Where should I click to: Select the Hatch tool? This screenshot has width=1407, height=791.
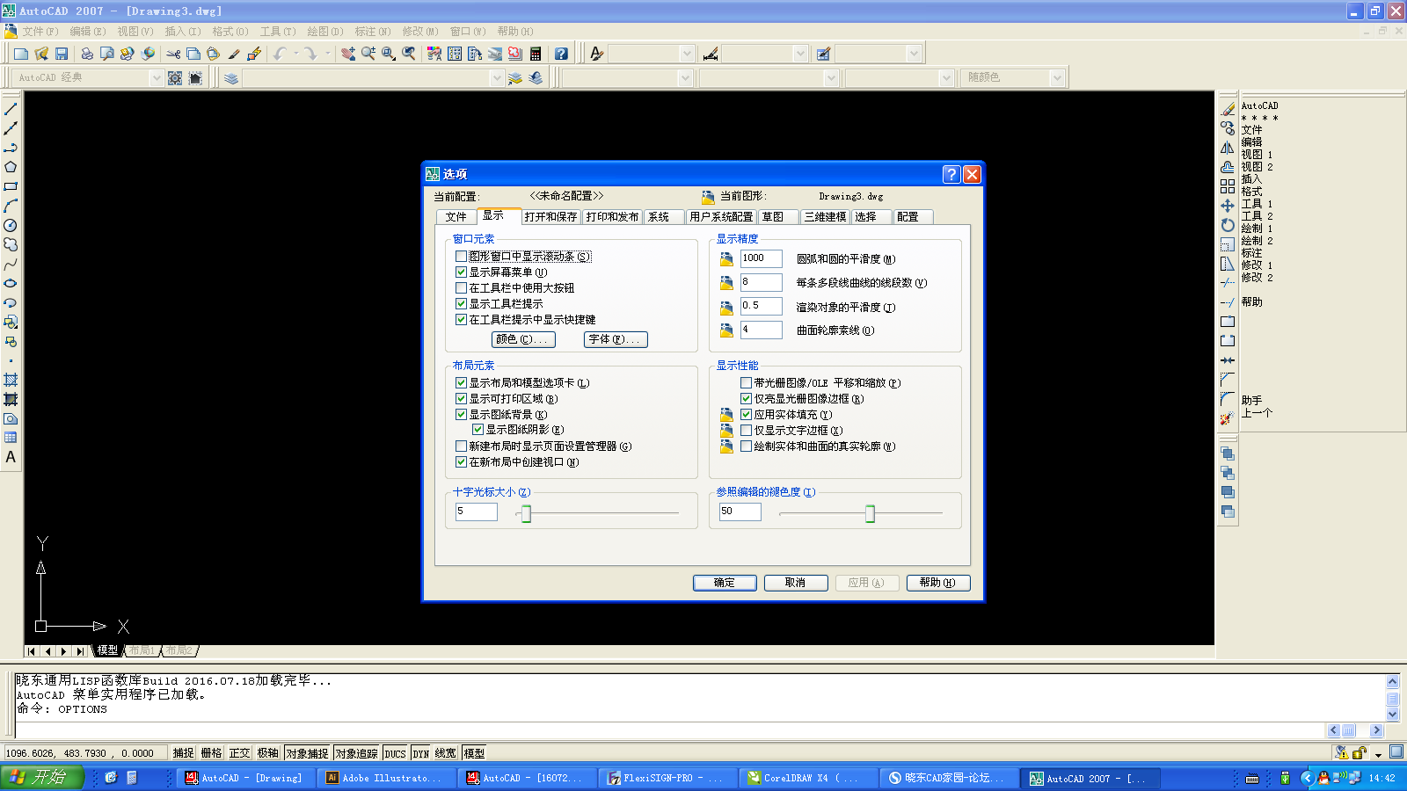(x=11, y=380)
